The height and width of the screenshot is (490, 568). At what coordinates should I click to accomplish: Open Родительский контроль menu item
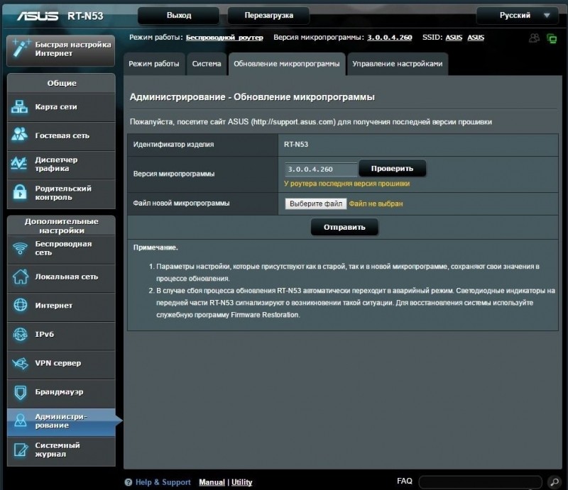61,194
